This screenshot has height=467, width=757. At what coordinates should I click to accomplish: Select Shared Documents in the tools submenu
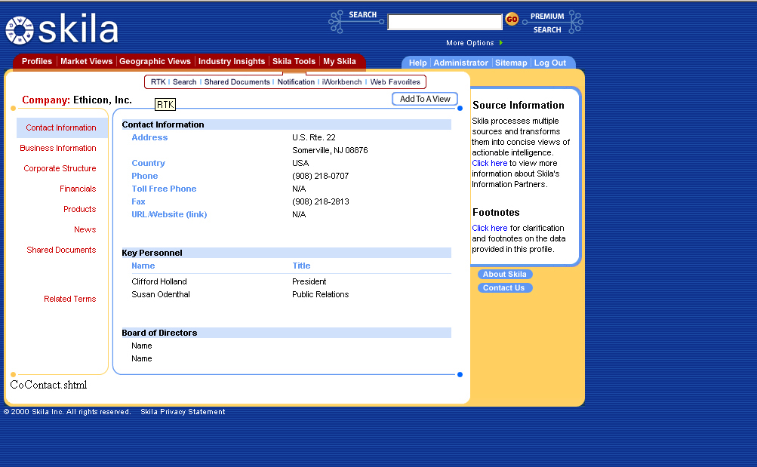coord(237,82)
